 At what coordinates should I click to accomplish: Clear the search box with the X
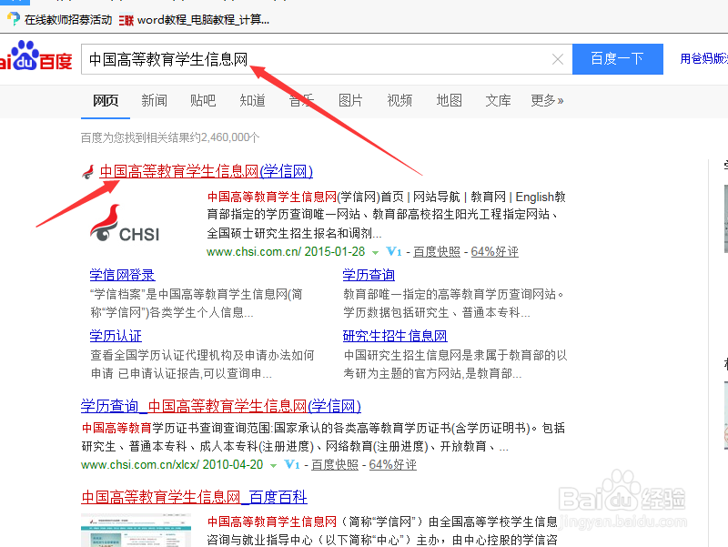[558, 59]
